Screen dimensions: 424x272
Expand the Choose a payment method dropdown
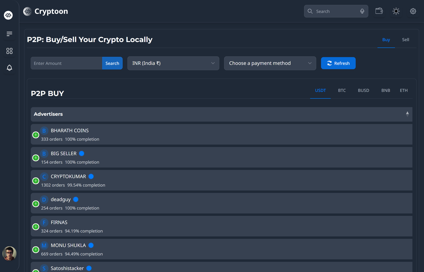pos(270,63)
